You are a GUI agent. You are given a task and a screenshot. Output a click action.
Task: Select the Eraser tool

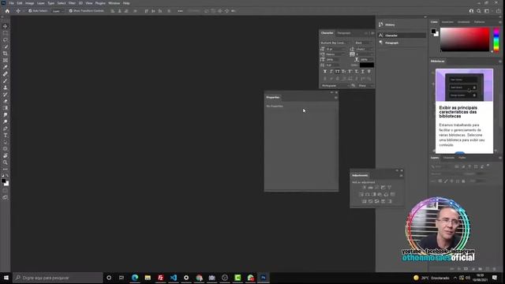point(6,101)
